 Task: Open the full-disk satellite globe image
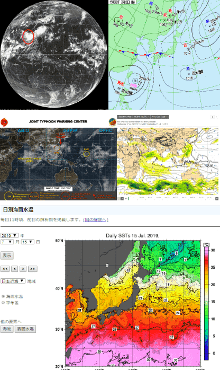click(54, 55)
